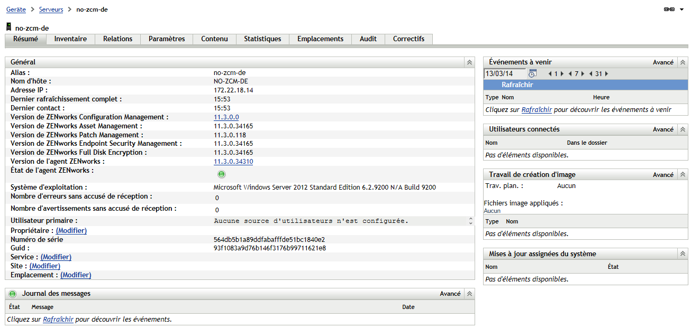Switch to the Inventaire tab
Image resolution: width=691 pixels, height=328 pixels.
[70, 39]
